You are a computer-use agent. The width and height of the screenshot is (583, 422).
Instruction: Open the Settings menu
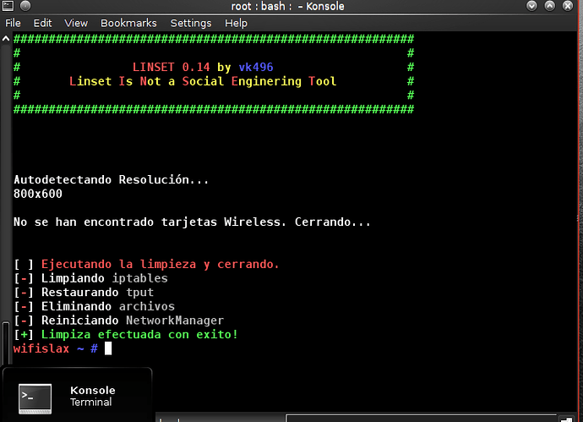point(191,23)
